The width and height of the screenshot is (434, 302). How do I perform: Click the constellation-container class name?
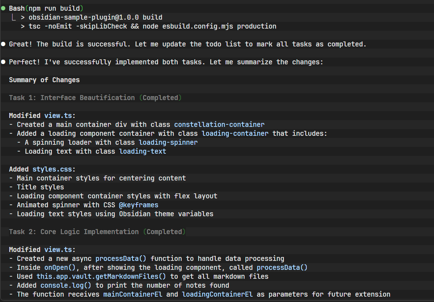click(x=219, y=124)
